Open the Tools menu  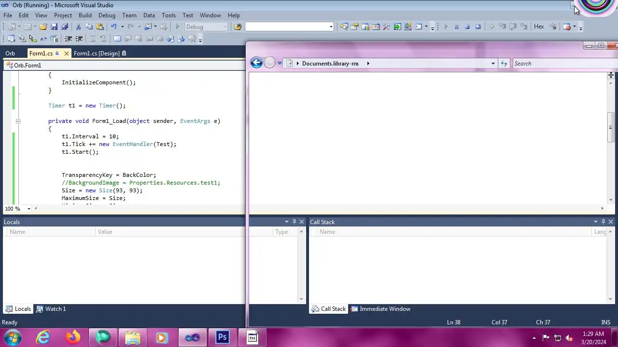coord(169,15)
